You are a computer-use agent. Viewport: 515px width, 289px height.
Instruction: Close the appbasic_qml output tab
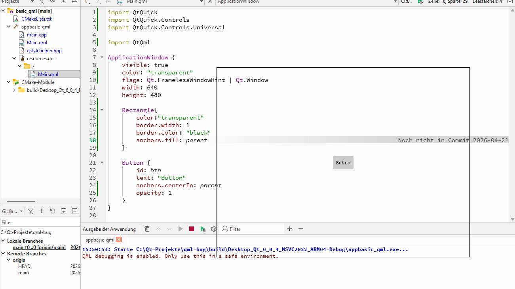119,240
